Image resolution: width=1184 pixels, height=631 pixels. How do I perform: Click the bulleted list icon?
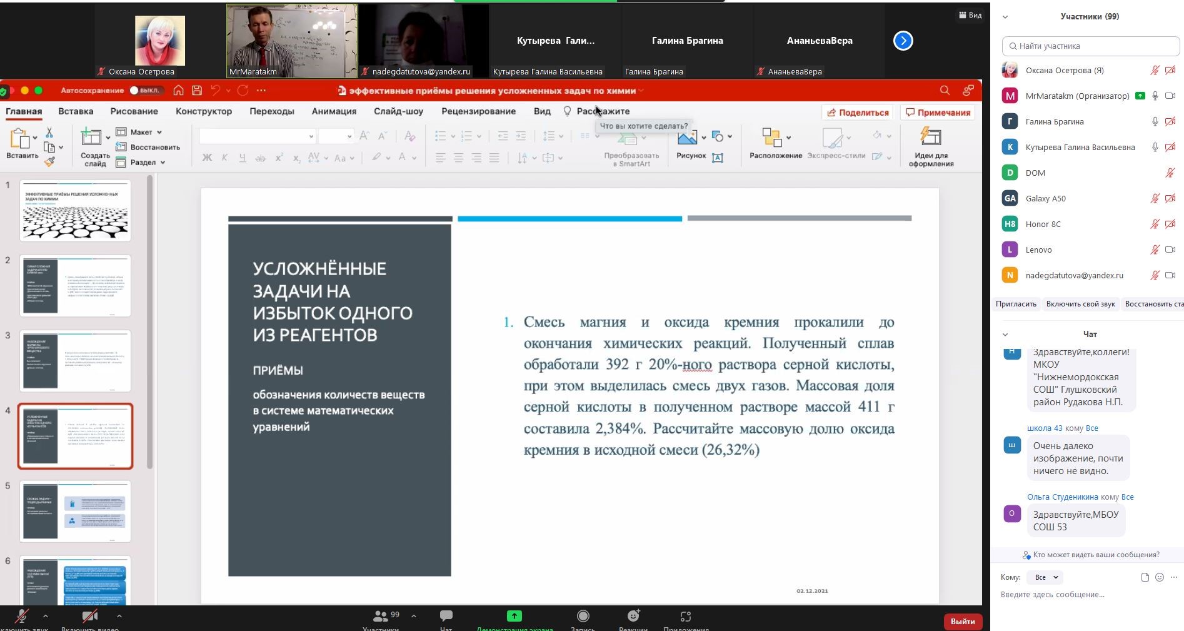(440, 136)
